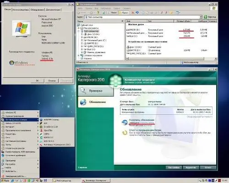Click the red X delete icon in Explorer toolbar

click(x=133, y=13)
